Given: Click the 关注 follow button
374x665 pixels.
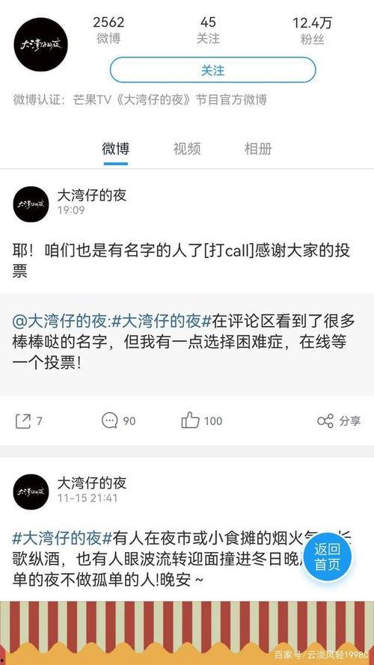Looking at the screenshot, I should click(213, 70).
